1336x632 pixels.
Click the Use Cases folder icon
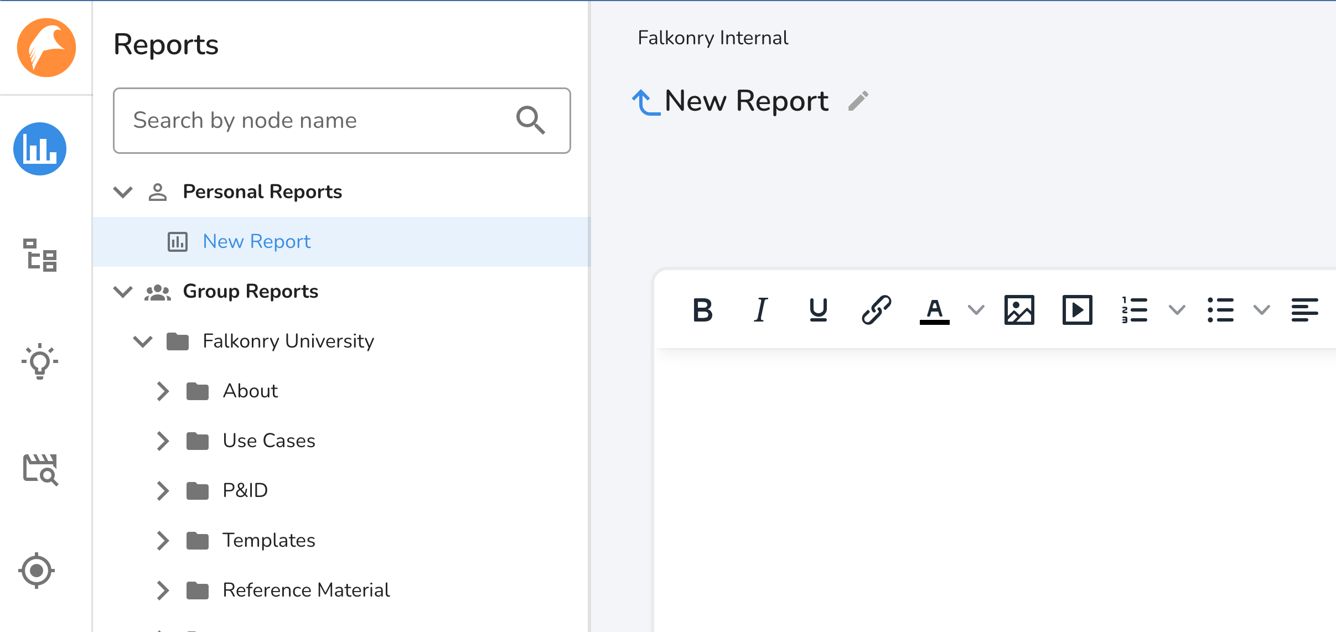pyautogui.click(x=198, y=441)
